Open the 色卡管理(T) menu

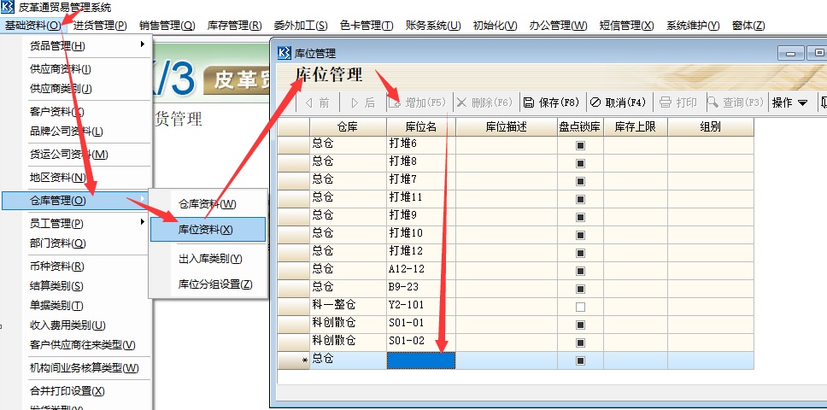coord(367,26)
